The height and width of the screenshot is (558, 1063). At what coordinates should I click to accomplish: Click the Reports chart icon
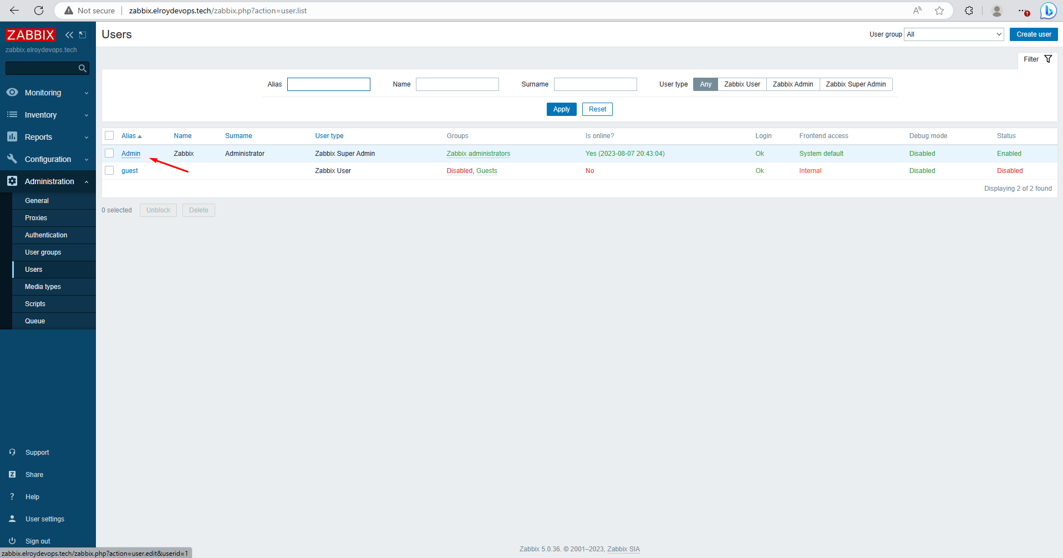(12, 136)
